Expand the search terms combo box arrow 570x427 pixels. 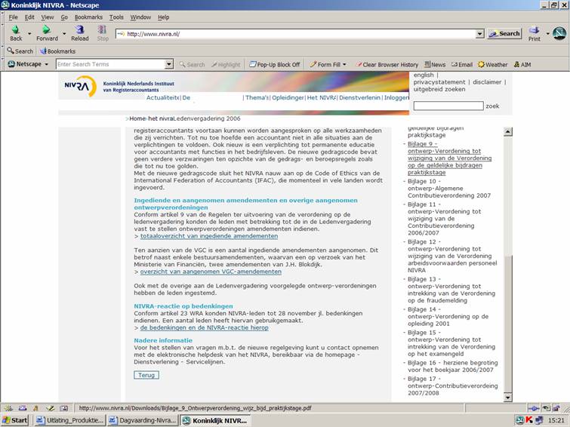point(168,64)
